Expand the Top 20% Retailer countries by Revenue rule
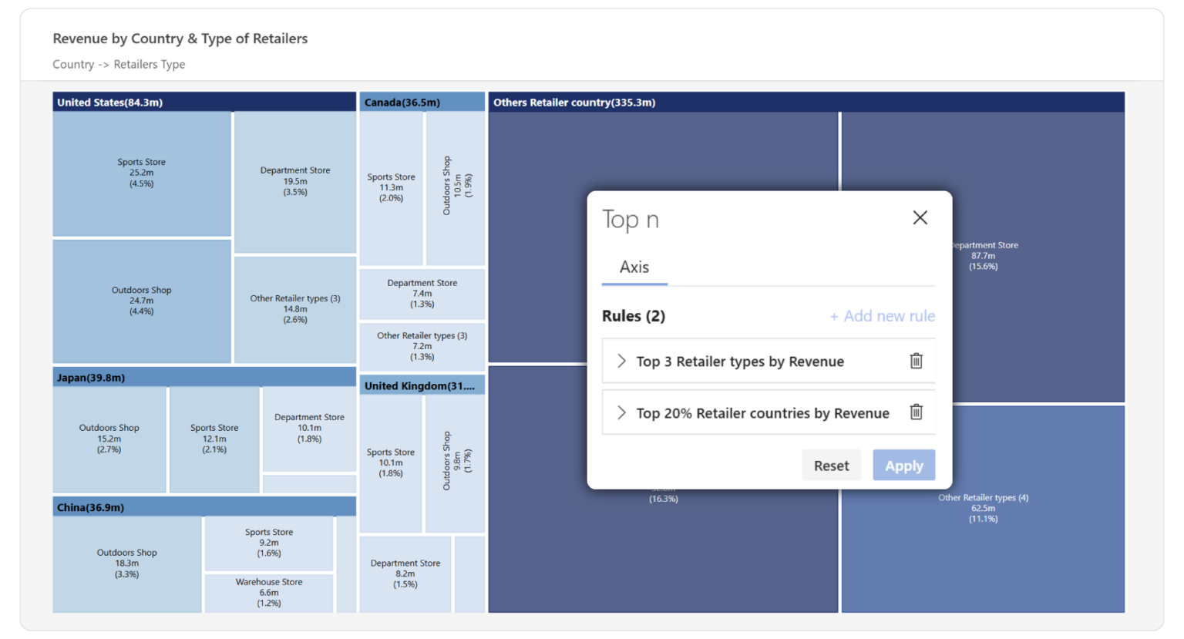The image size is (1184, 639). (621, 412)
